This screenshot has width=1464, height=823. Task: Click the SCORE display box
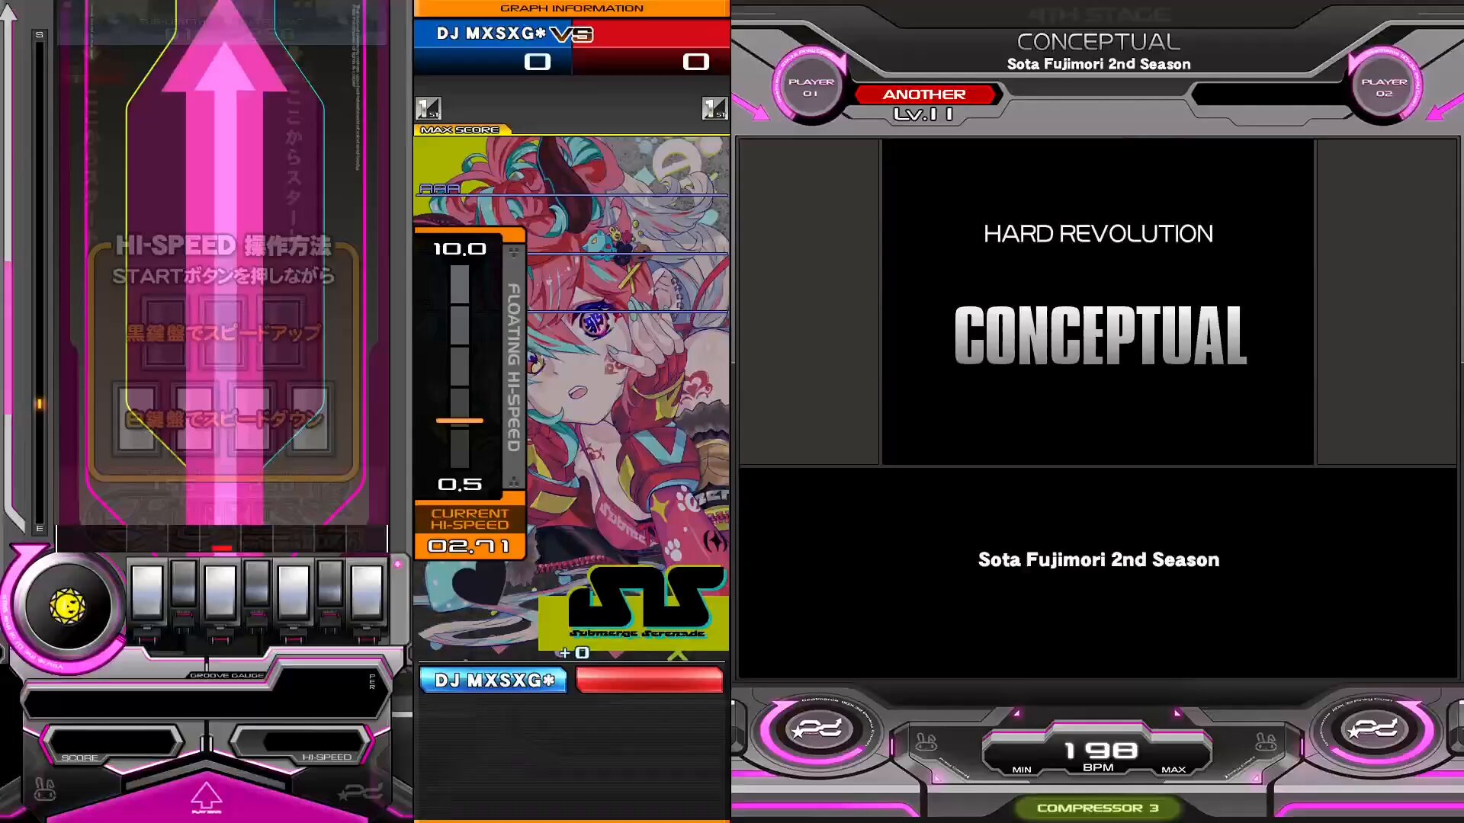112,741
